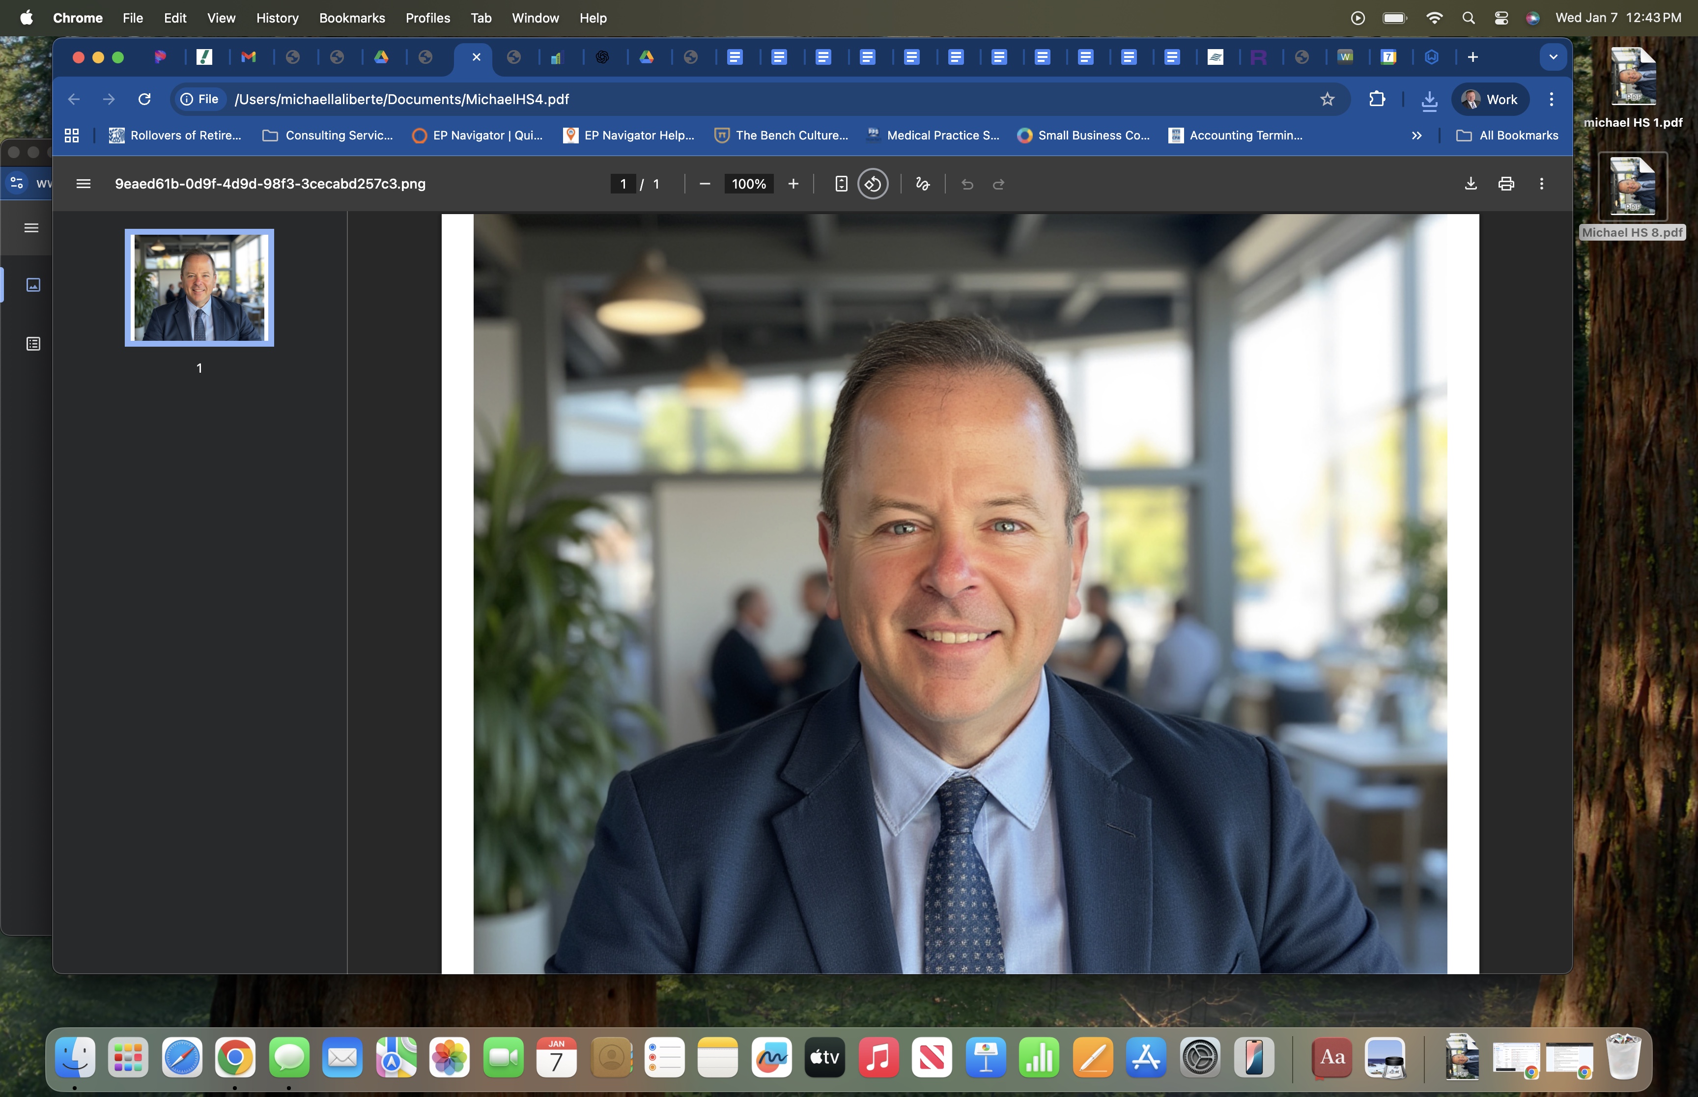The height and width of the screenshot is (1097, 1698).
Task: Open Chrome Extensions puzzle icon
Action: (1377, 99)
